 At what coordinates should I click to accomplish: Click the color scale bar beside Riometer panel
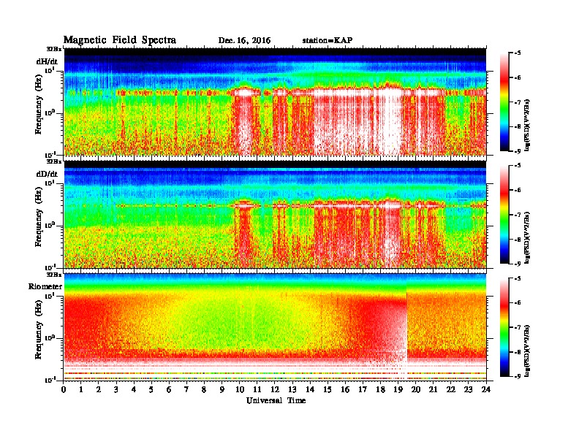pyautogui.click(x=504, y=326)
